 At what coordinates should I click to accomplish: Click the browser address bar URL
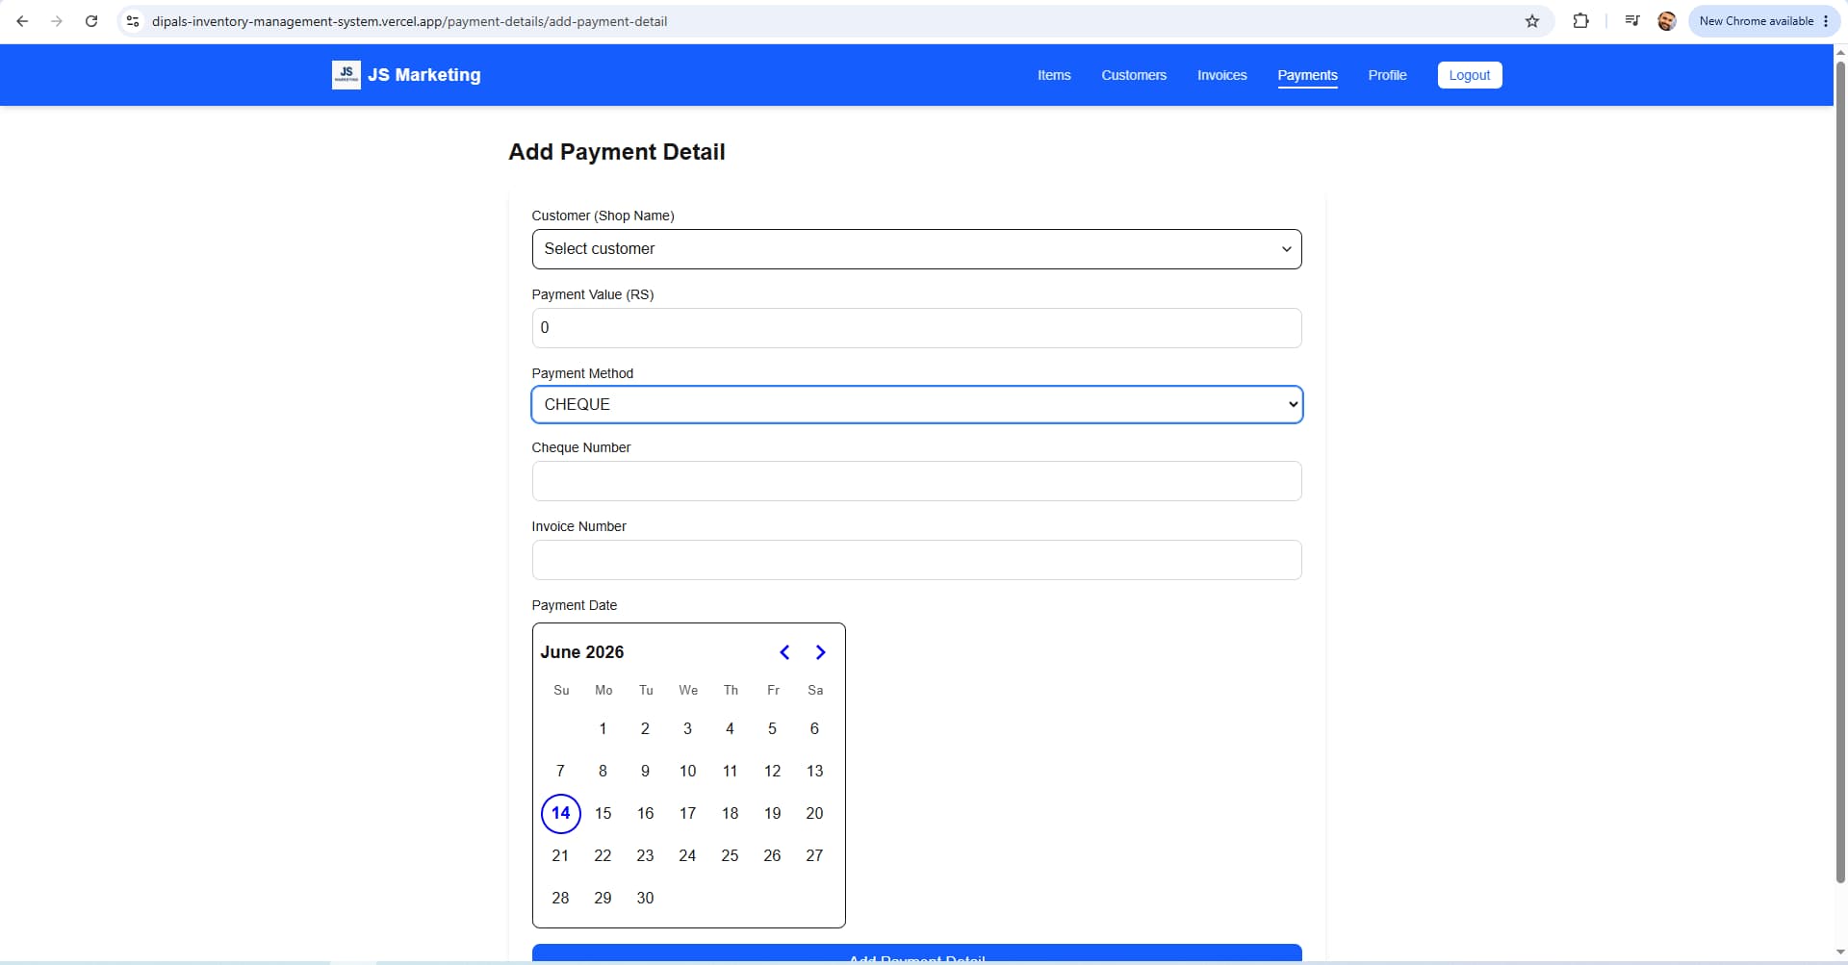409,21
